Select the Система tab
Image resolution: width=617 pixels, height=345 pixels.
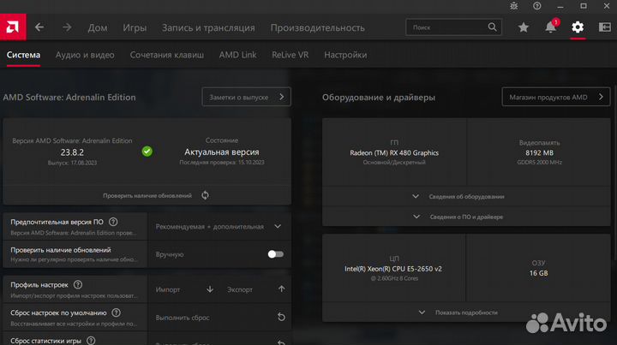click(23, 55)
